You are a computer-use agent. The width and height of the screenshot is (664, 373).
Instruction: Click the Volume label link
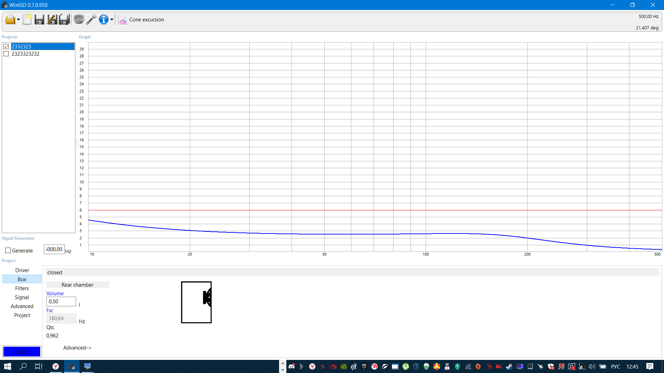point(55,294)
